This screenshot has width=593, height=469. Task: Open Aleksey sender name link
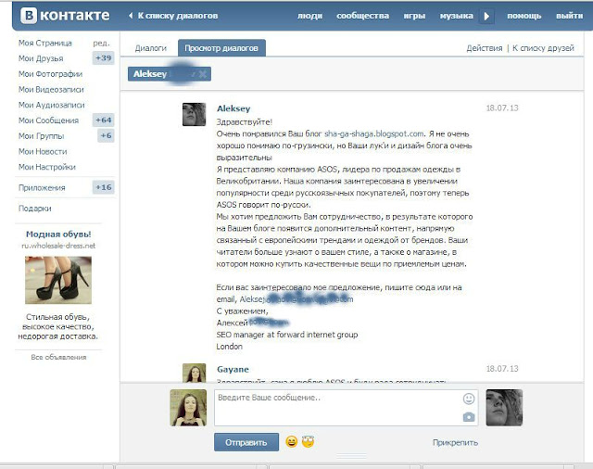click(x=233, y=108)
